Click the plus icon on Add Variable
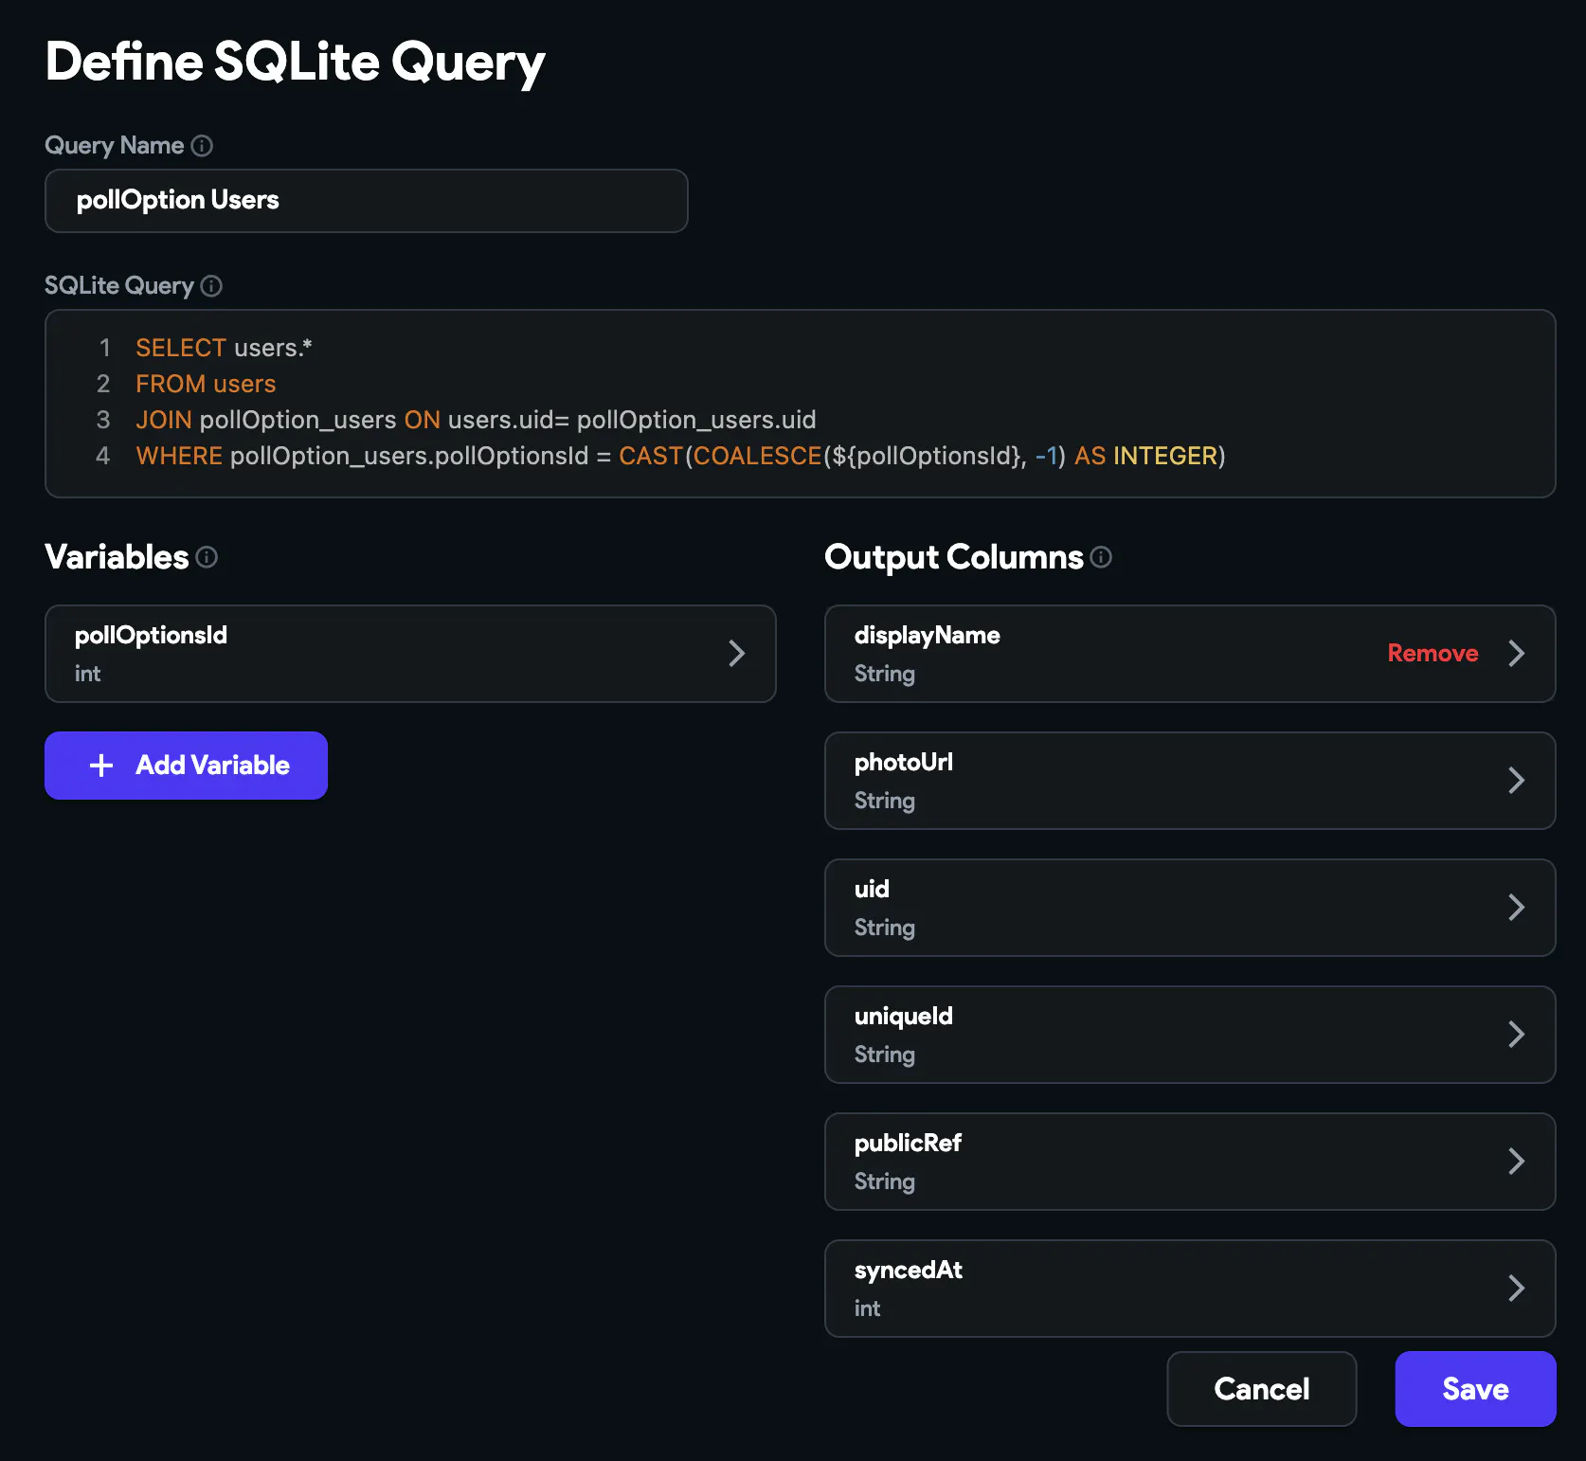This screenshot has width=1586, height=1461. (x=101, y=766)
